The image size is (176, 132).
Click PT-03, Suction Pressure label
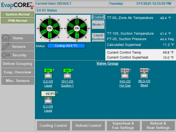(127, 39)
